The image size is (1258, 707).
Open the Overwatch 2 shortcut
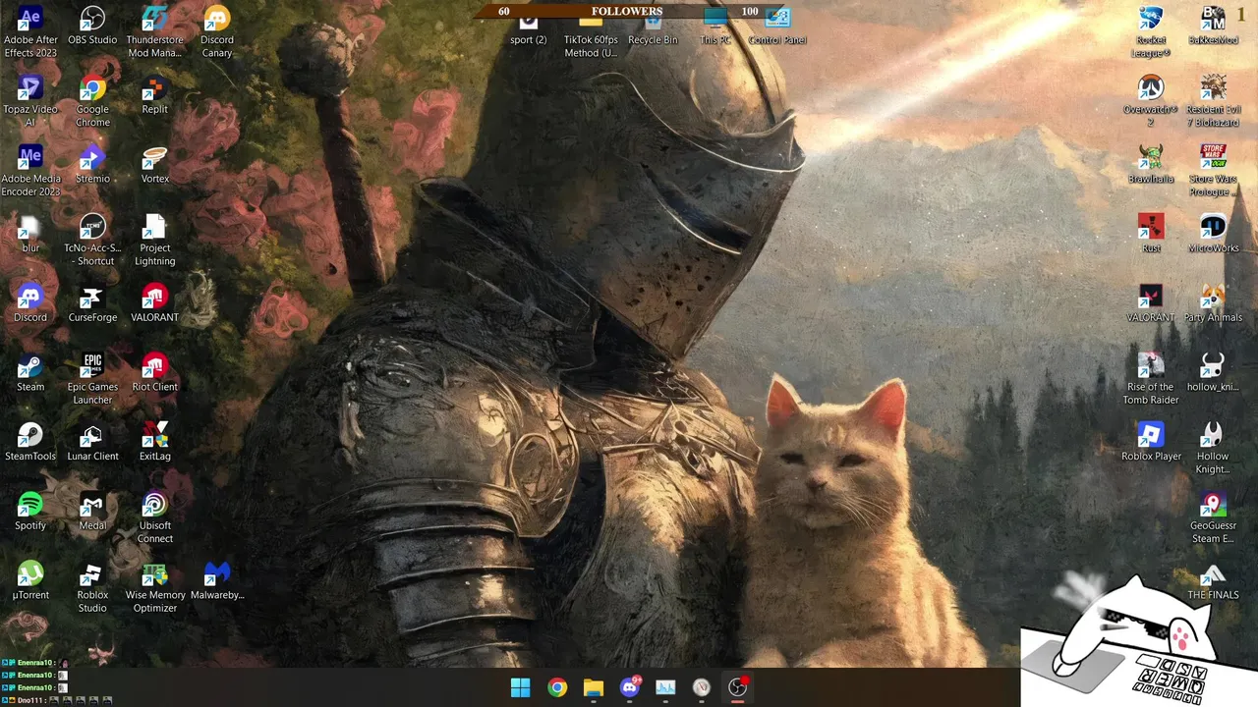pos(1151,101)
